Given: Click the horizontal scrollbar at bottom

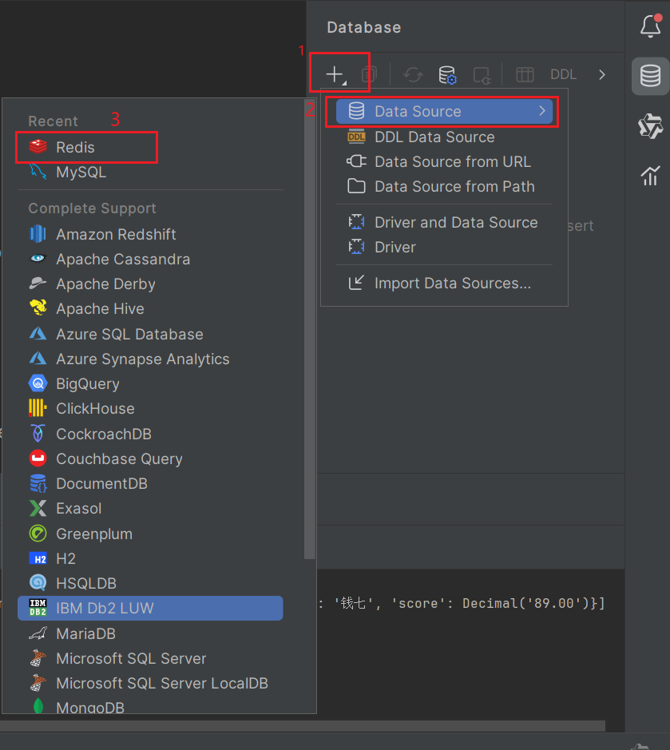Looking at the screenshot, I should coord(302,726).
